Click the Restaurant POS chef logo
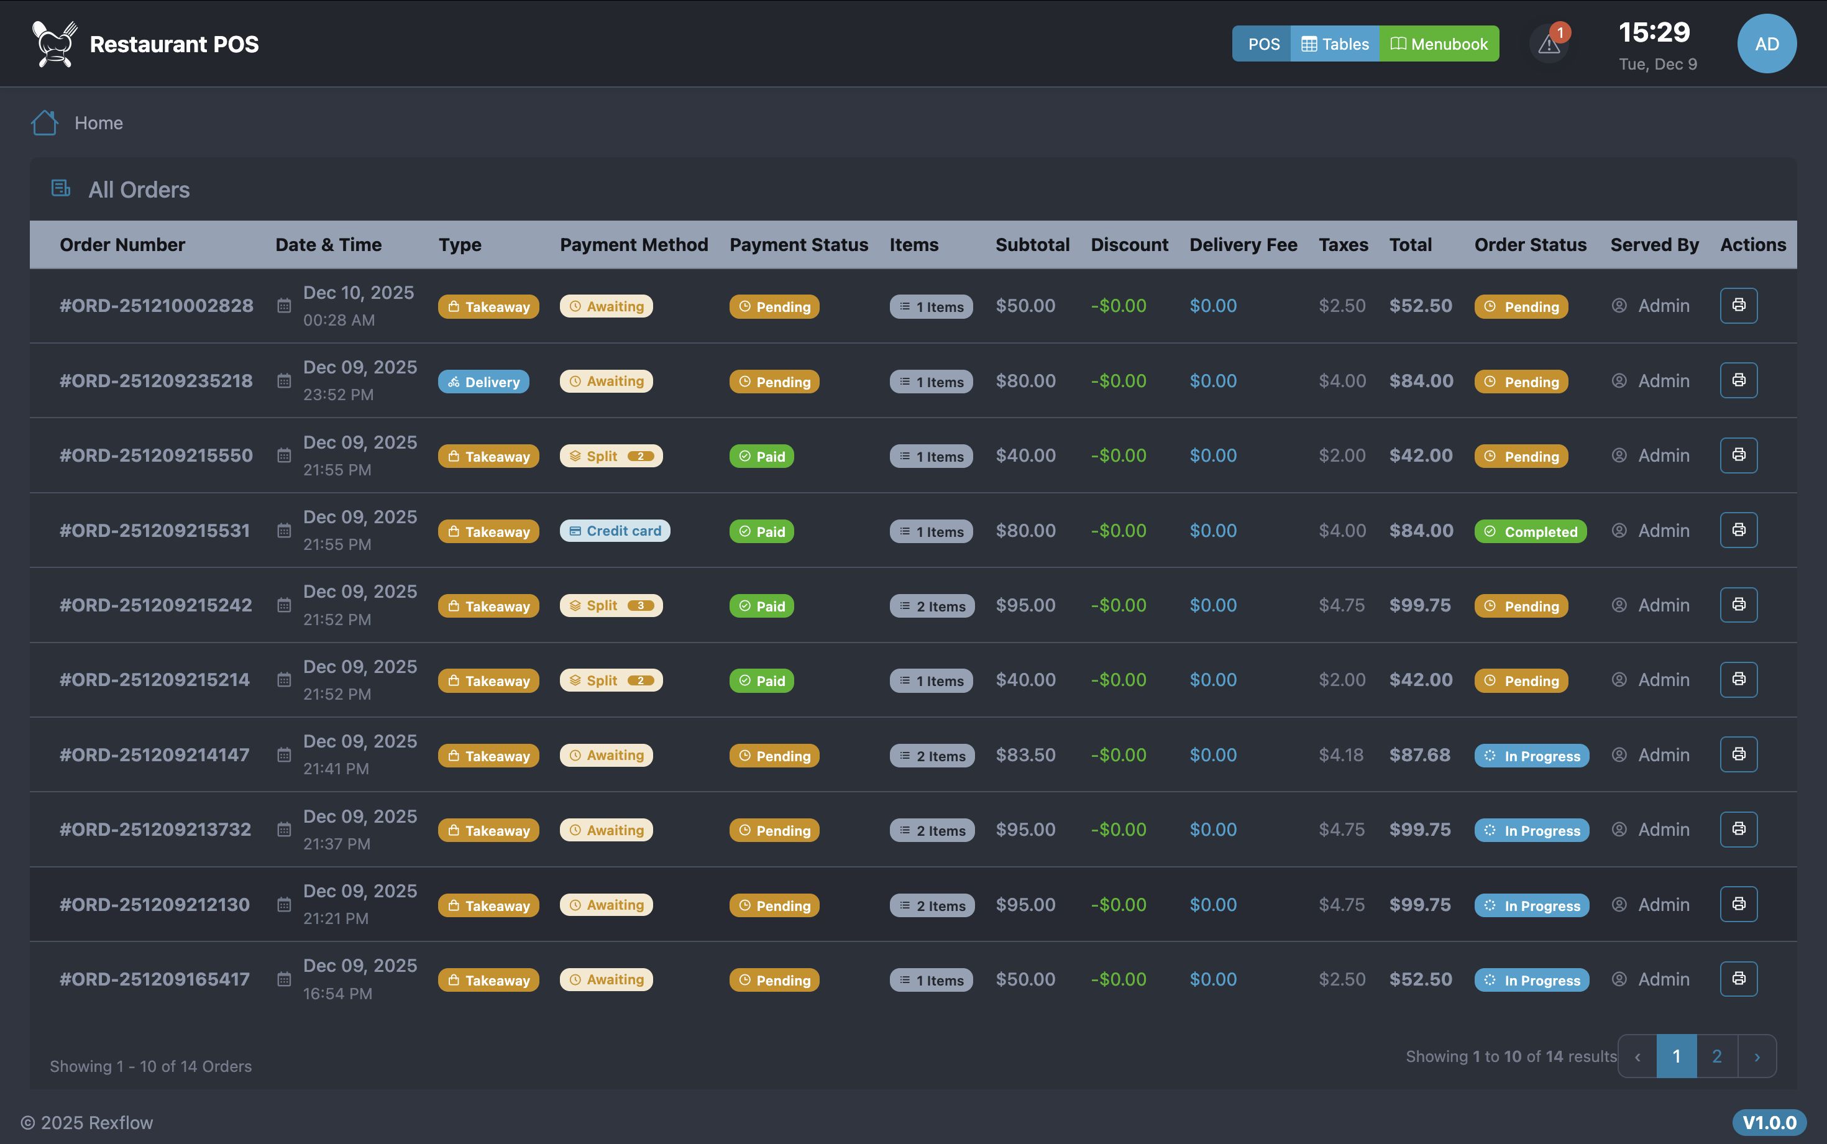This screenshot has height=1144, width=1827. 55,44
